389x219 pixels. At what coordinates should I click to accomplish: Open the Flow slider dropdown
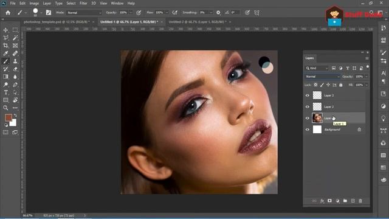[167, 13]
